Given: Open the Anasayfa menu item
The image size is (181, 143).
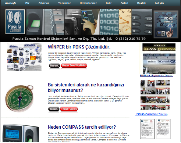Looking at the screenshot, I should (11, 3).
